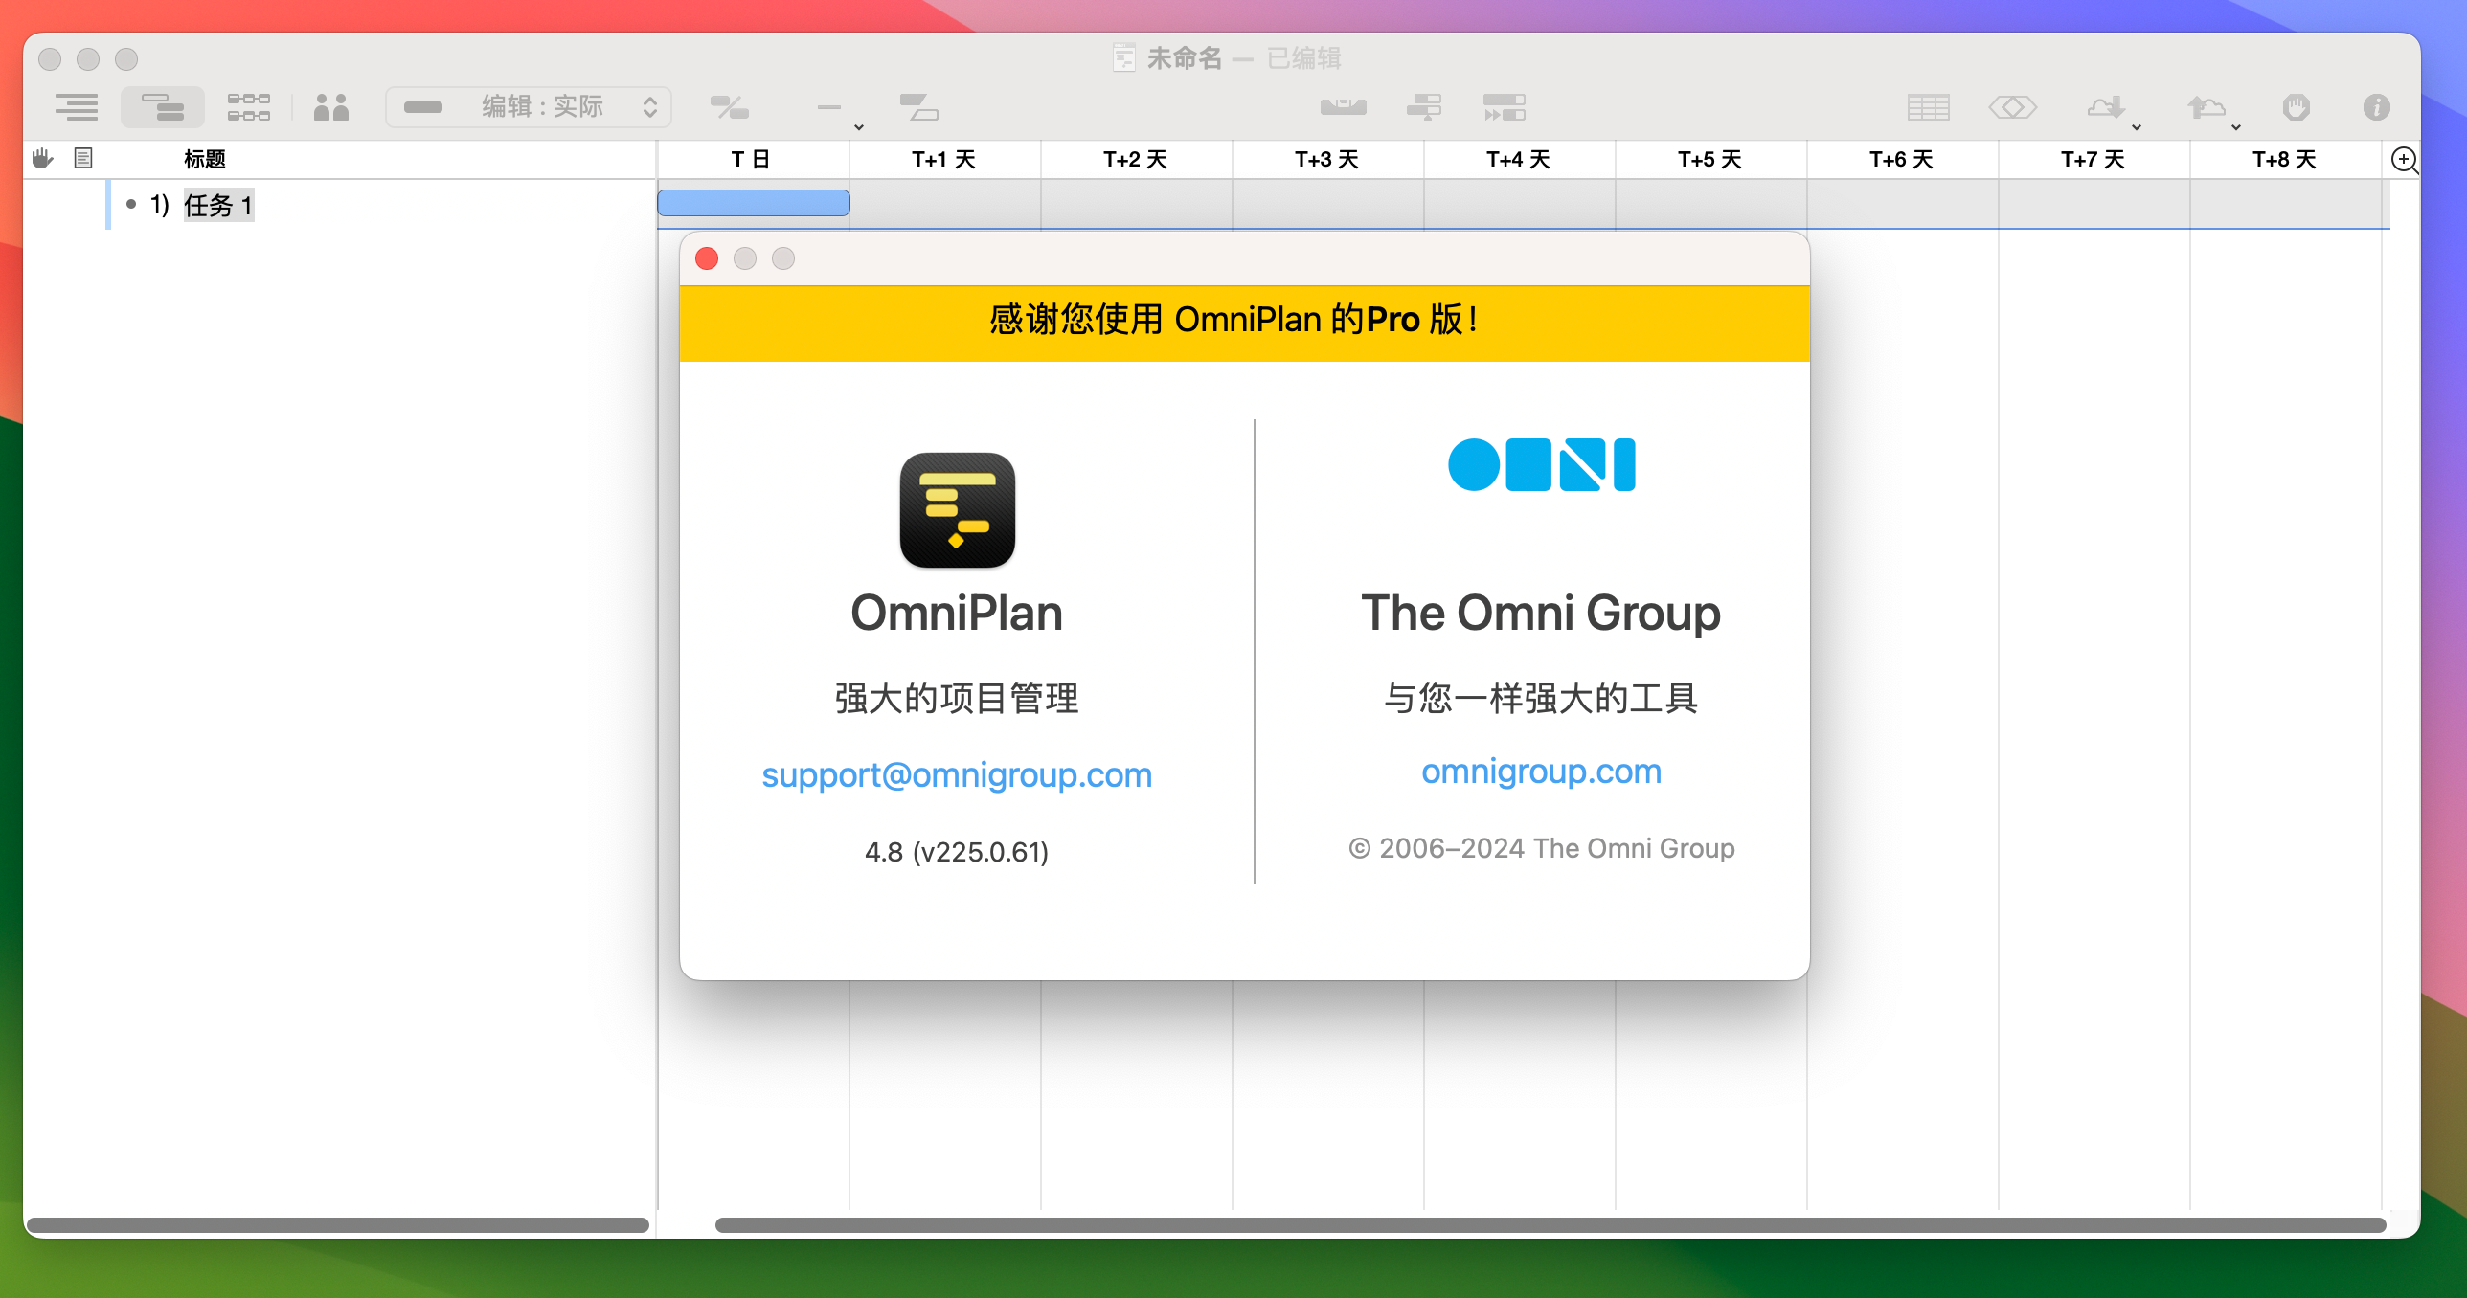Click the T+4 天 timeline header
The height and width of the screenshot is (1298, 2467).
point(1518,159)
